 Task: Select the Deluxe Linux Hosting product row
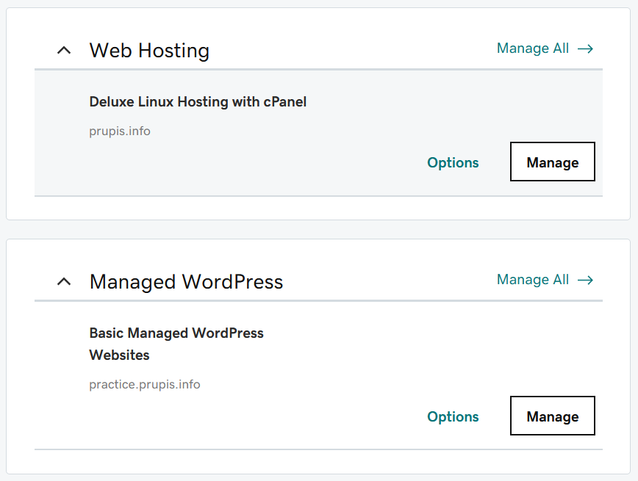tap(318, 133)
